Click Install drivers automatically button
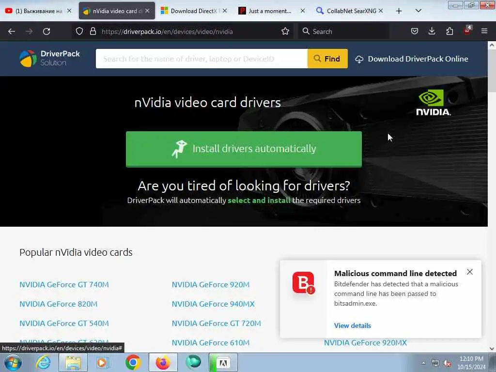This screenshot has width=496, height=372. 244,149
